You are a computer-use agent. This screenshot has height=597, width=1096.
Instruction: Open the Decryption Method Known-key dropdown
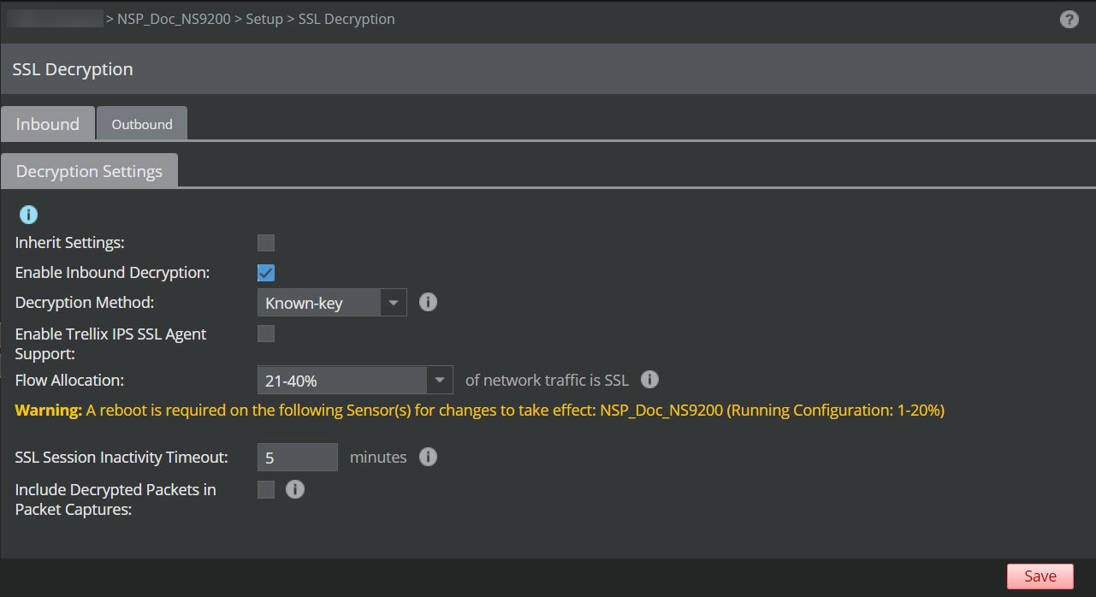tap(332, 303)
